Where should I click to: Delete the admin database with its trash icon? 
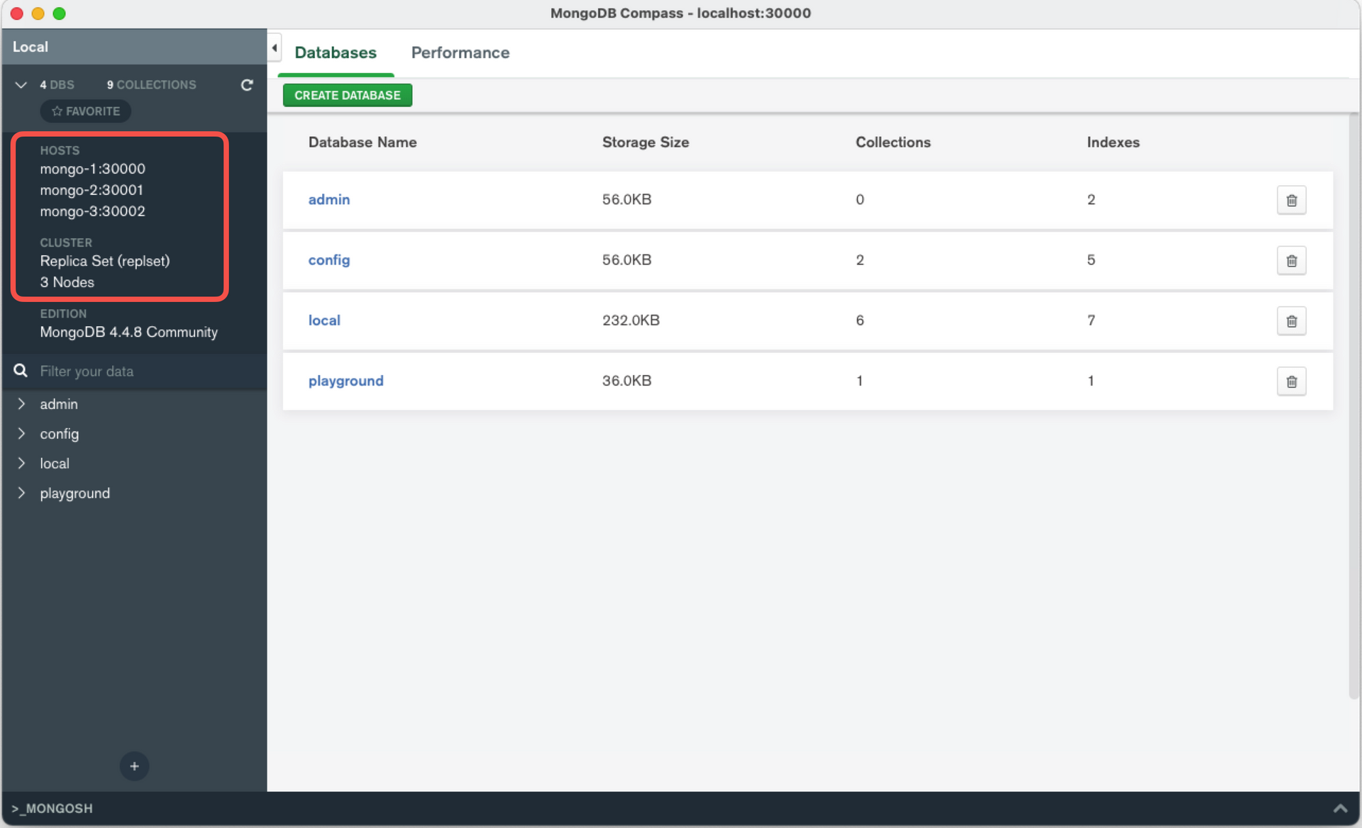coord(1291,200)
